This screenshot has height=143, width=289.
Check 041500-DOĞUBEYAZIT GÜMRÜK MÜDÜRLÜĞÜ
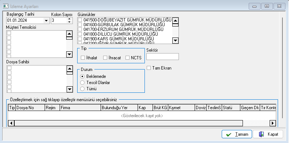[80, 20]
